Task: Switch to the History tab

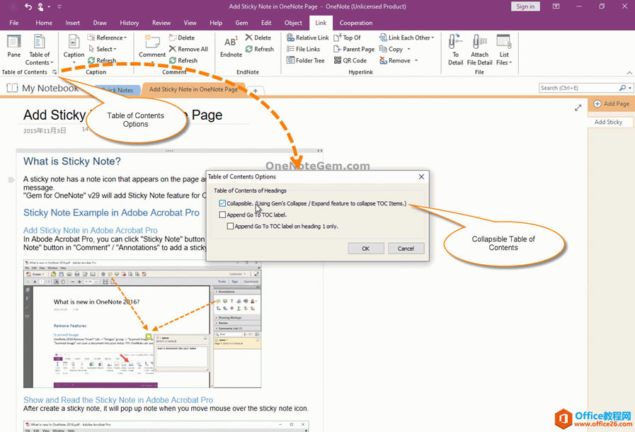Action: [x=129, y=23]
